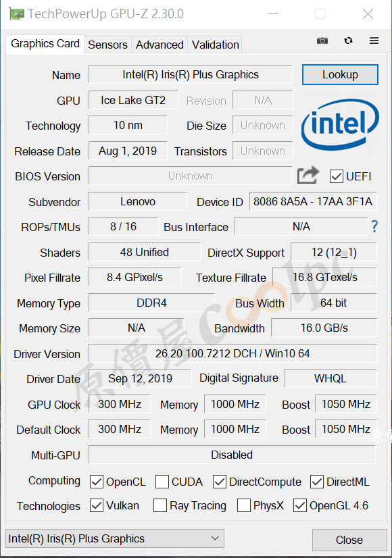Toggle the Vulkan checkbox

[x=97, y=505]
